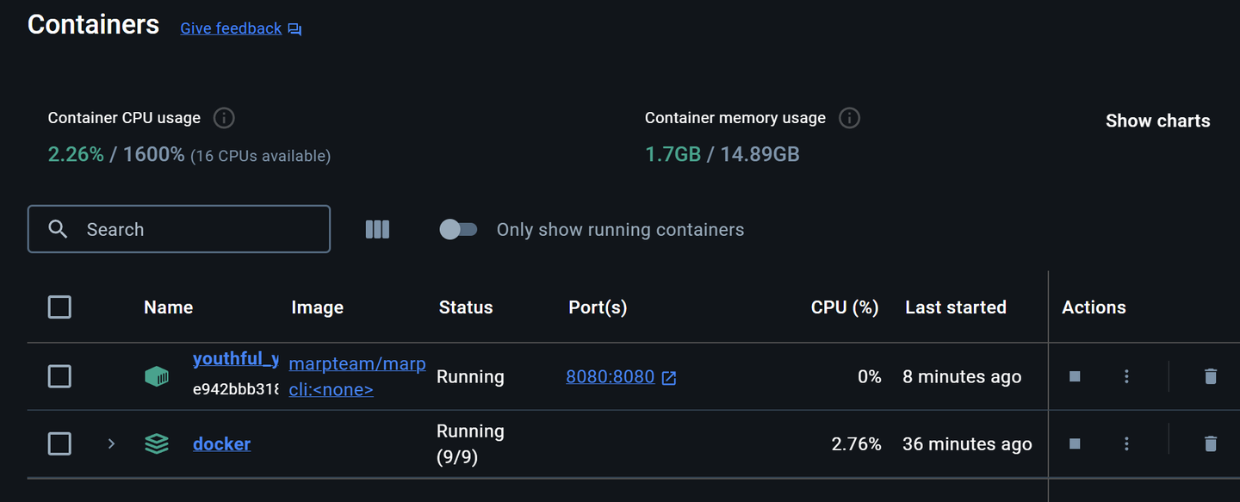
Task: Delete the youthful container with trash icon
Action: coord(1211,376)
